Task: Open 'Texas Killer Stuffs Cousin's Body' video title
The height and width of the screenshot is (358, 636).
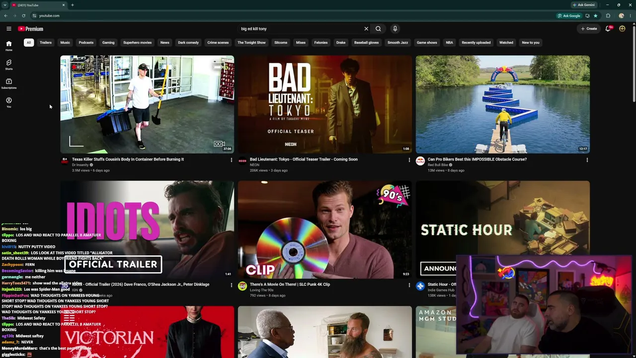Action: click(128, 160)
